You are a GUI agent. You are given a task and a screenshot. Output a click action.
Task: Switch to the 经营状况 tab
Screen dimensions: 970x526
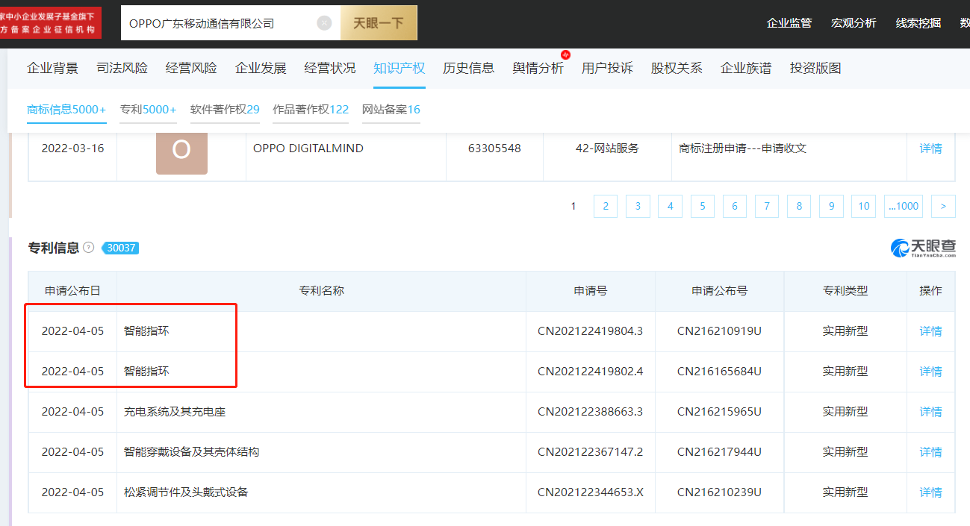(x=330, y=68)
